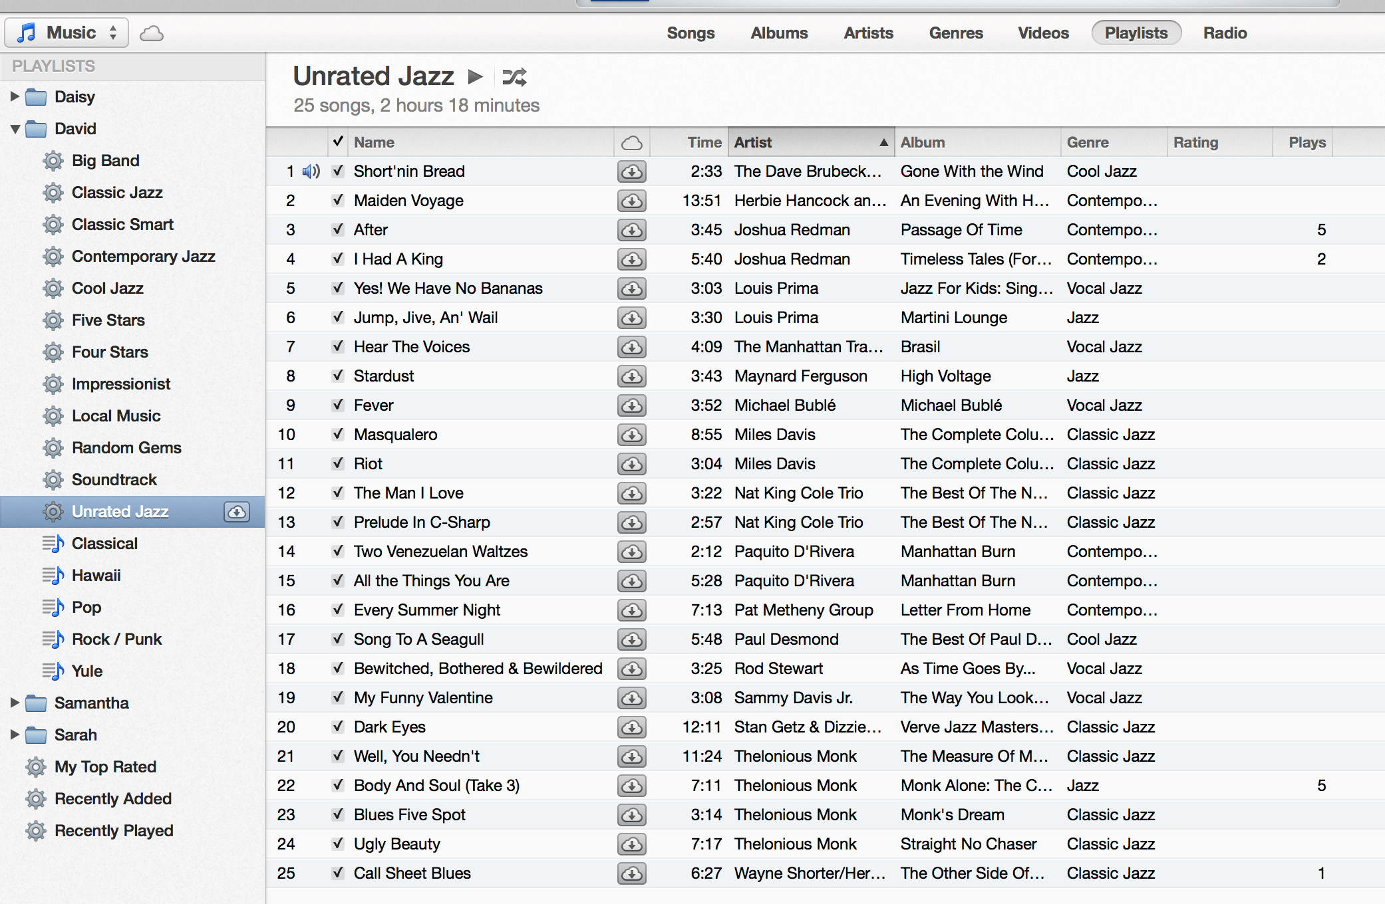
Task: Select the Blues Five Spot song row
Action: click(x=826, y=815)
